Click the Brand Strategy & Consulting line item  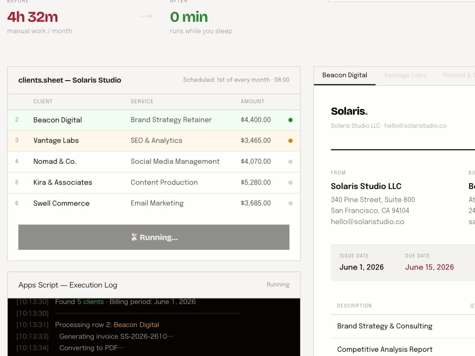pyautogui.click(x=385, y=326)
